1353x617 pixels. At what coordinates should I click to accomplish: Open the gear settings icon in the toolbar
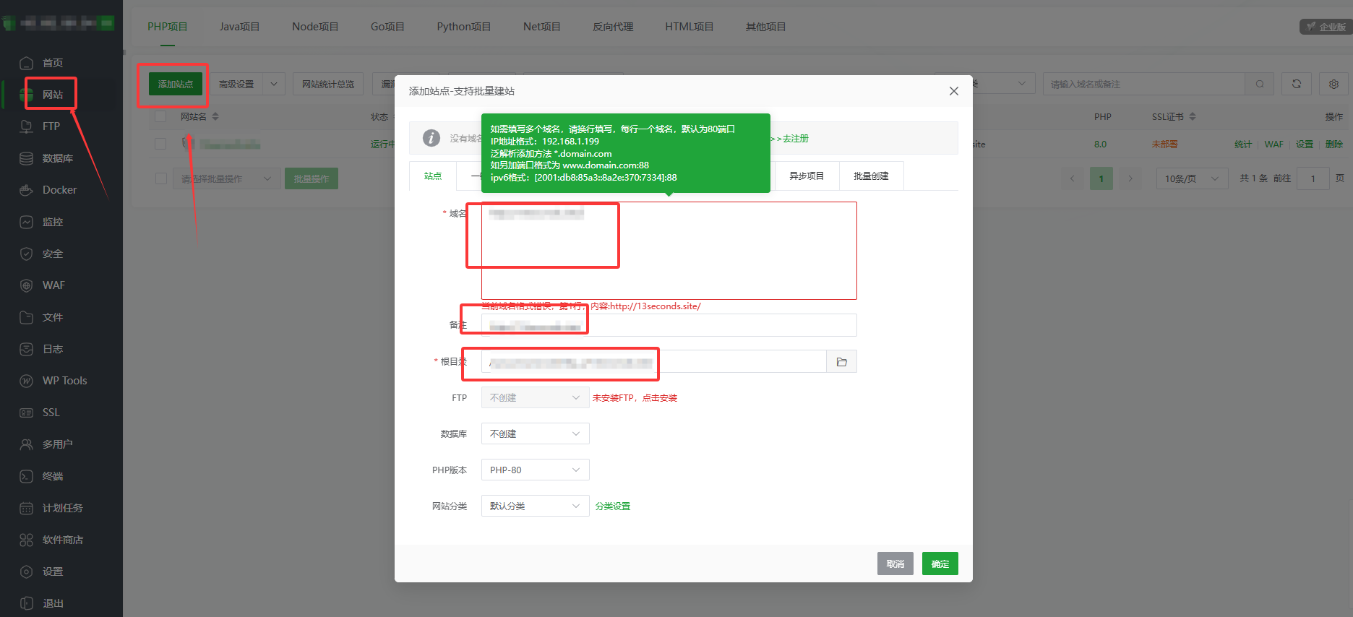(x=1333, y=84)
